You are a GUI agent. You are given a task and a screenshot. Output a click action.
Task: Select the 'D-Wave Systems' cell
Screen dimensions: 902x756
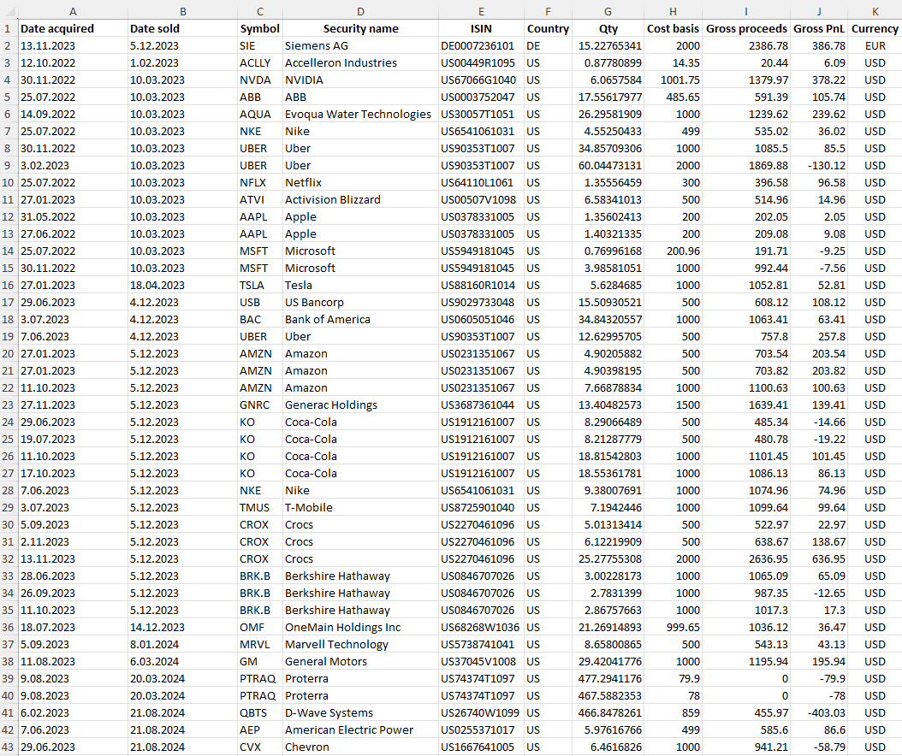click(x=360, y=713)
